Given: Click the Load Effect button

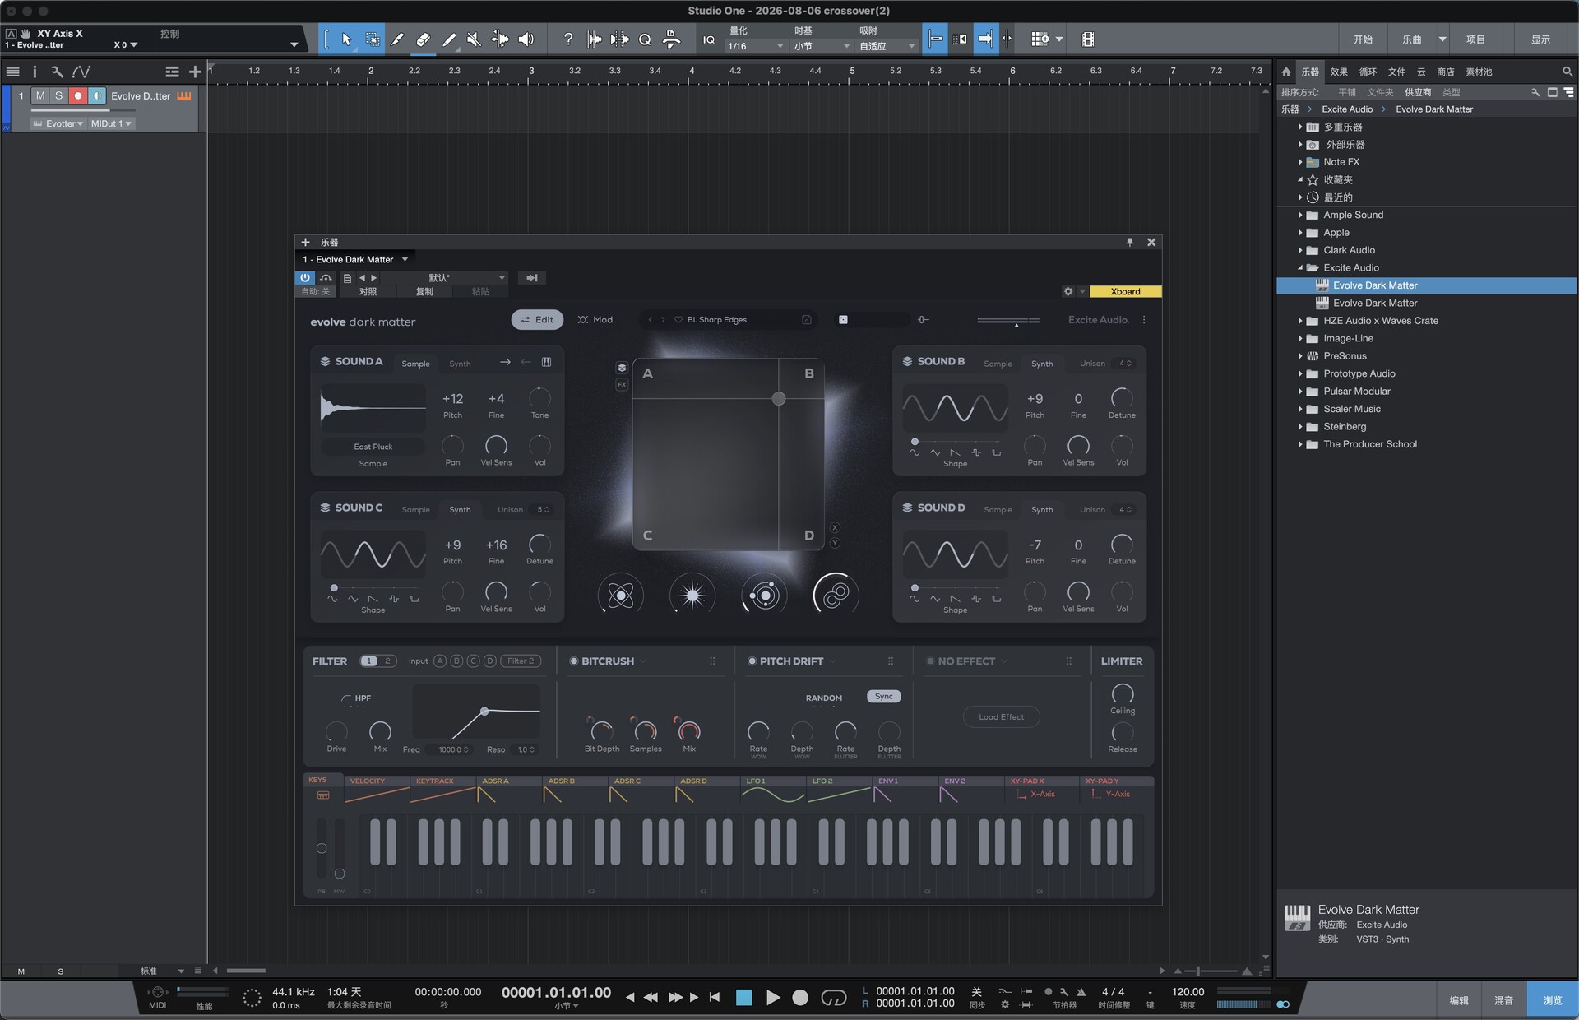Looking at the screenshot, I should pos(1001,717).
